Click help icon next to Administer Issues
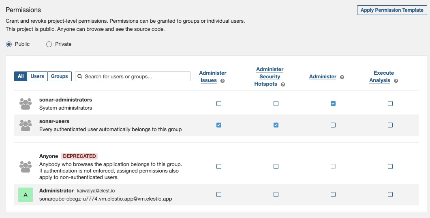The image size is (430, 218). tap(222, 81)
